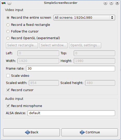The width and height of the screenshot is (121, 140).
Task: Click the round window menu button beside app icon
Action: 9,3
